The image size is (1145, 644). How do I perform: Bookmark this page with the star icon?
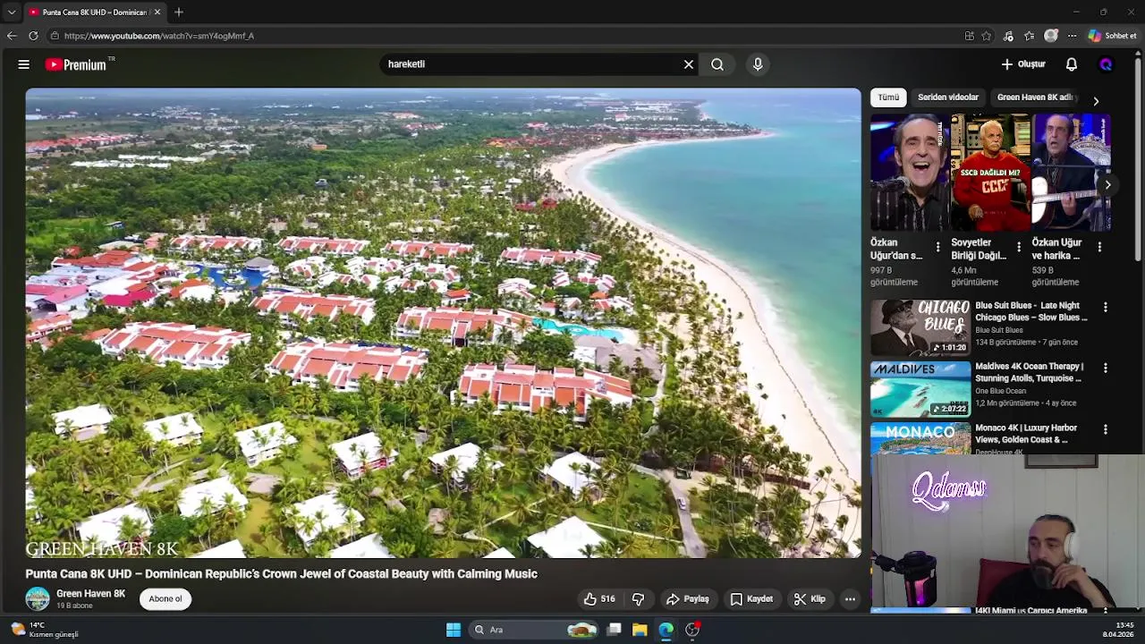pos(987,36)
